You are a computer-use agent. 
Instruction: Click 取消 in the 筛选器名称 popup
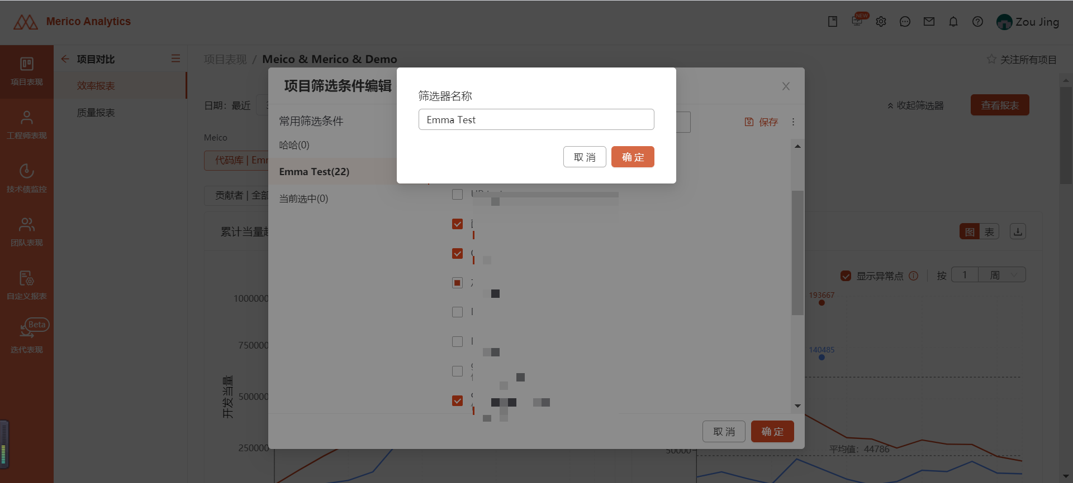pyautogui.click(x=585, y=157)
